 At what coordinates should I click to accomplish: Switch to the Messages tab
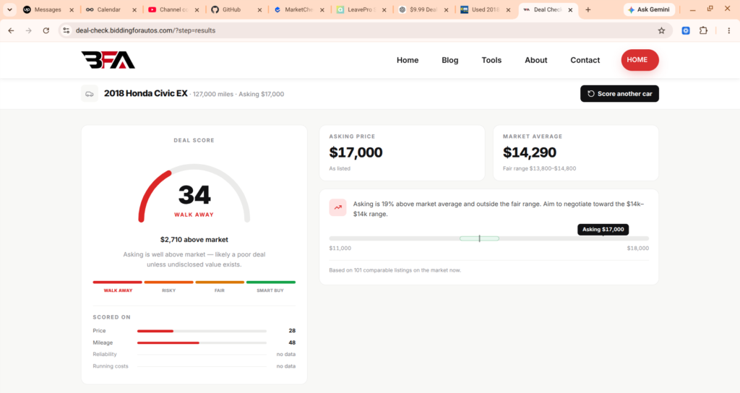coord(48,9)
